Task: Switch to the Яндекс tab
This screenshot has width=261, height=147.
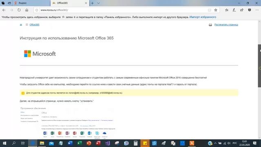Action: pyautogui.click(x=31, y=3)
